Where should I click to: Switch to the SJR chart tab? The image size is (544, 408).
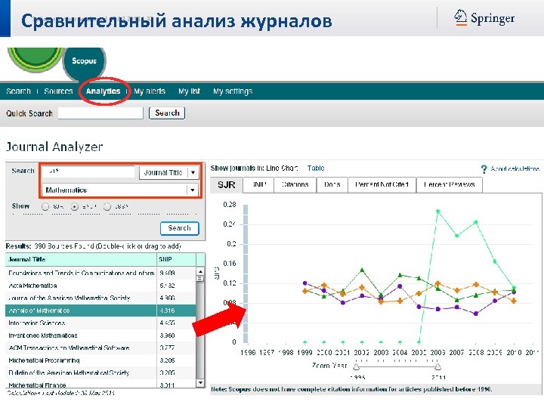(226, 185)
